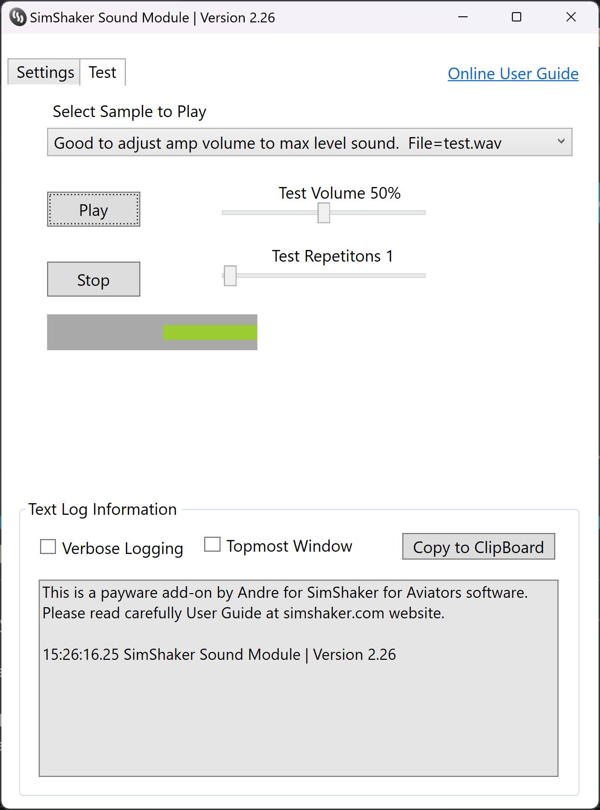The height and width of the screenshot is (810, 600).
Task: Maximize the SimShaker window
Action: 517,17
